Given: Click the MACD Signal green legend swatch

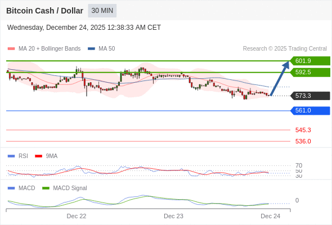Looking at the screenshot, I should pyautogui.click(x=46, y=188).
